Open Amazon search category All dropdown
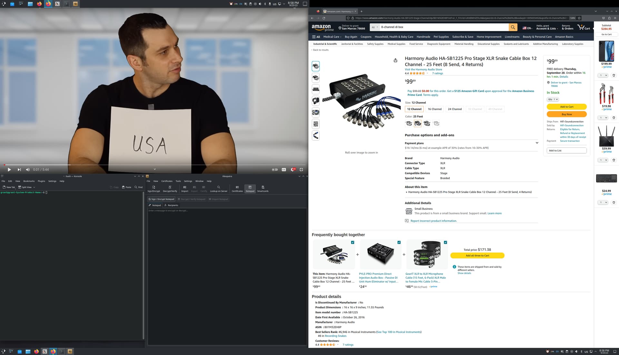The image size is (619, 355). [x=375, y=27]
